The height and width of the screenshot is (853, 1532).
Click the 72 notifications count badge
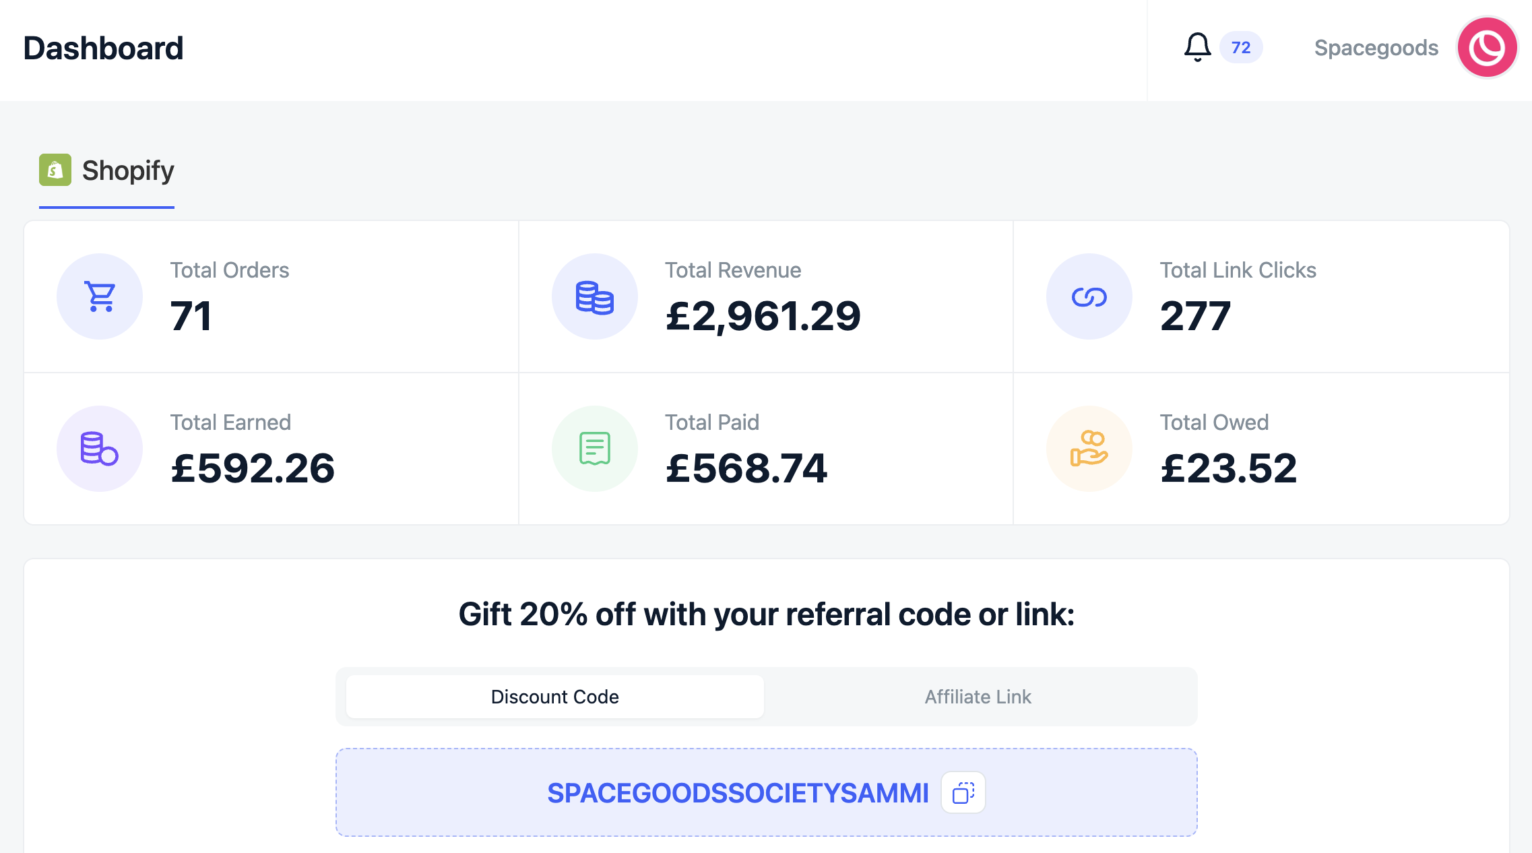pyautogui.click(x=1241, y=47)
